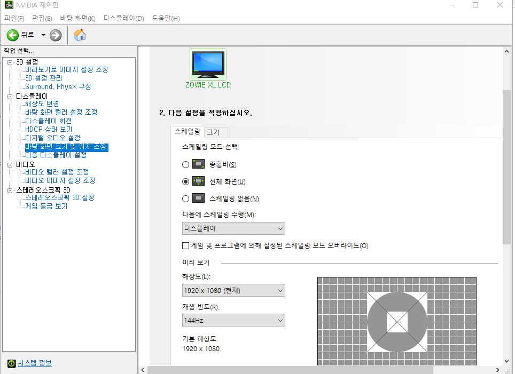Select 바탕 화면 크기 및 위치 조정
This screenshot has width=515, height=374.
pos(67,147)
